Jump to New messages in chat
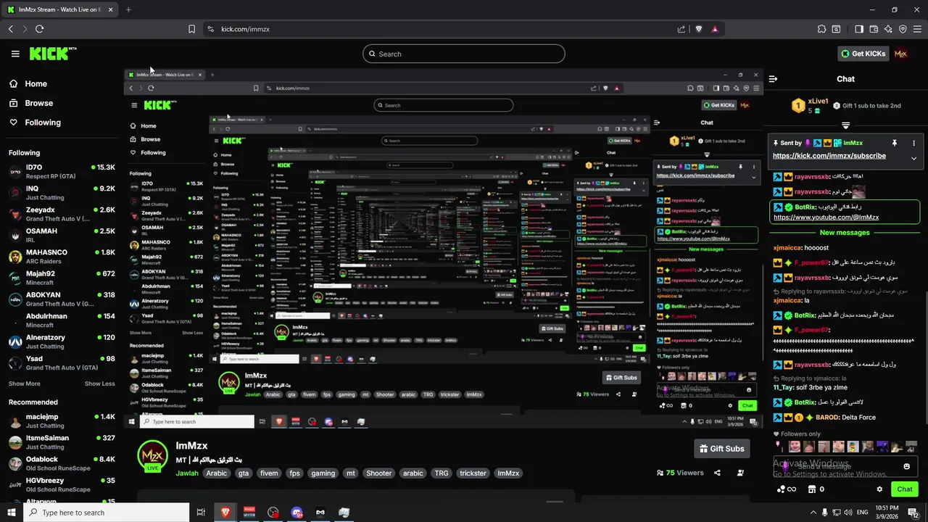 845,233
